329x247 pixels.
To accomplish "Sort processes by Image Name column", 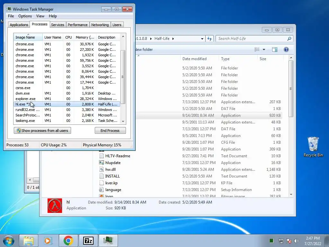I will 28,37.
